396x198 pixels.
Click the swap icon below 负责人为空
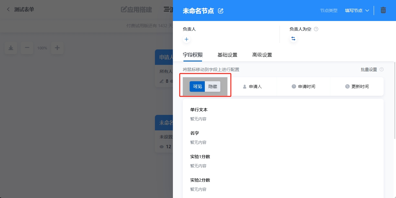click(x=293, y=39)
